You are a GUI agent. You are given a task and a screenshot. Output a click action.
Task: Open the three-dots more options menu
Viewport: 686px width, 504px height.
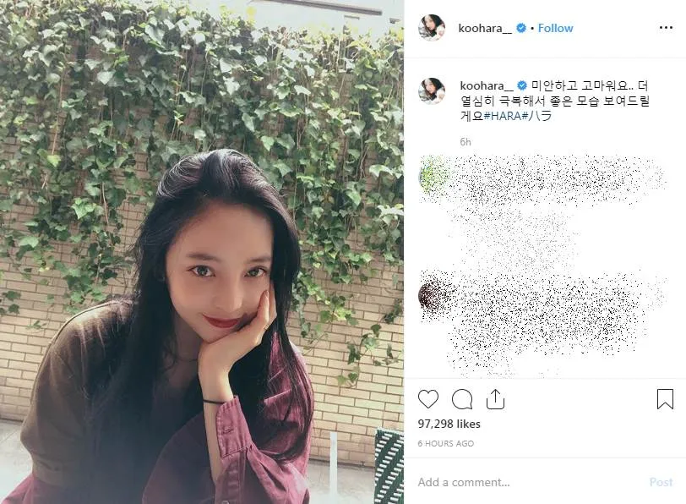[x=666, y=28]
